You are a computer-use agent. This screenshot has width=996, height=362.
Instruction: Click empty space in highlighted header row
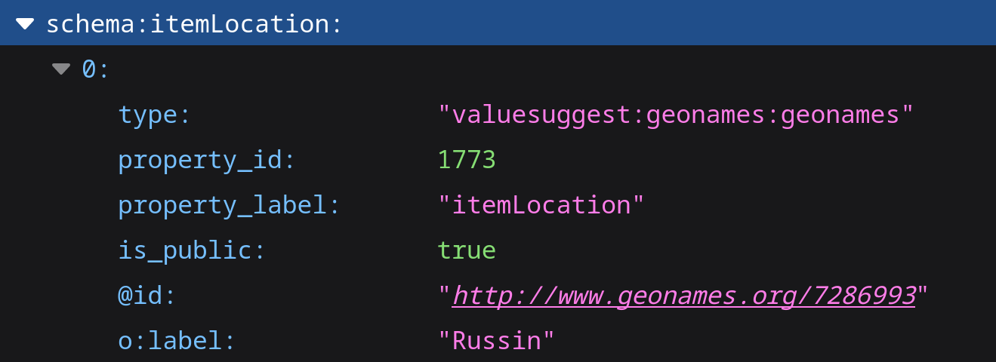(665, 23)
